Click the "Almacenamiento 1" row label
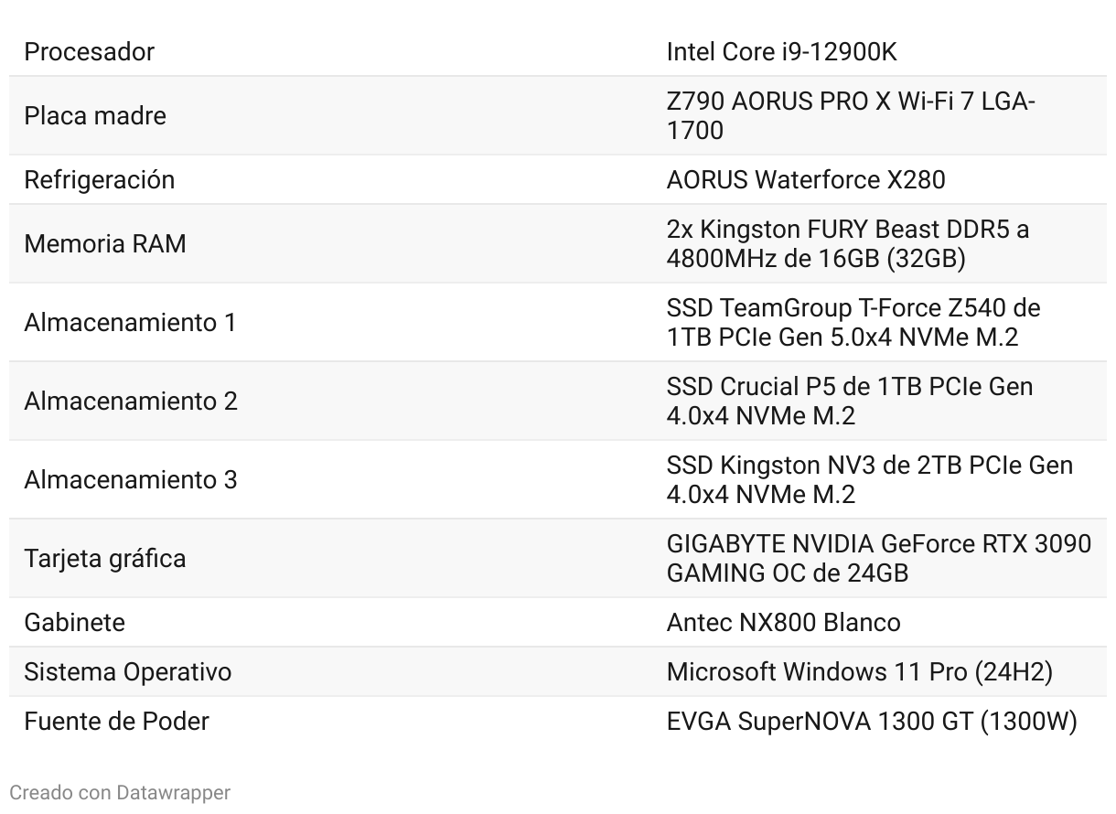The height and width of the screenshot is (814, 1116). click(x=130, y=323)
